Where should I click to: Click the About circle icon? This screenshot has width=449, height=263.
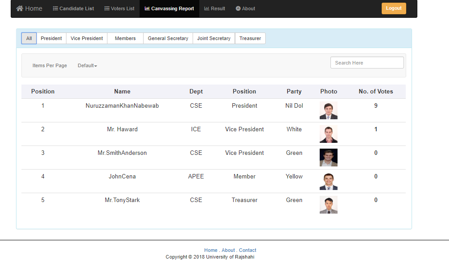click(x=238, y=8)
